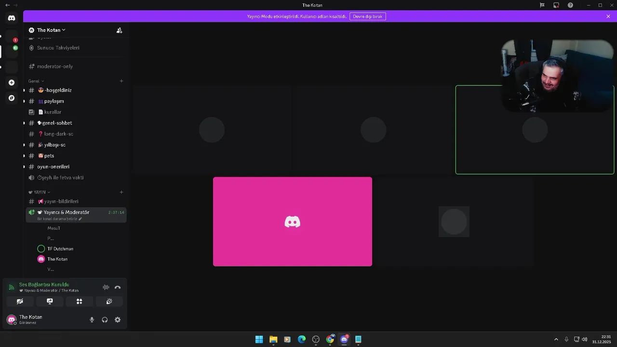Go back with the title bar arrow

[7, 5]
